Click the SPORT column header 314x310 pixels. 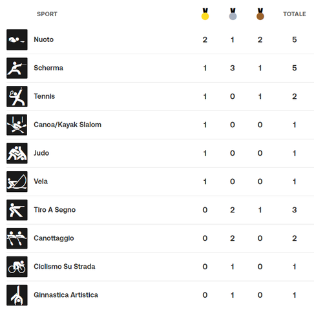click(47, 14)
